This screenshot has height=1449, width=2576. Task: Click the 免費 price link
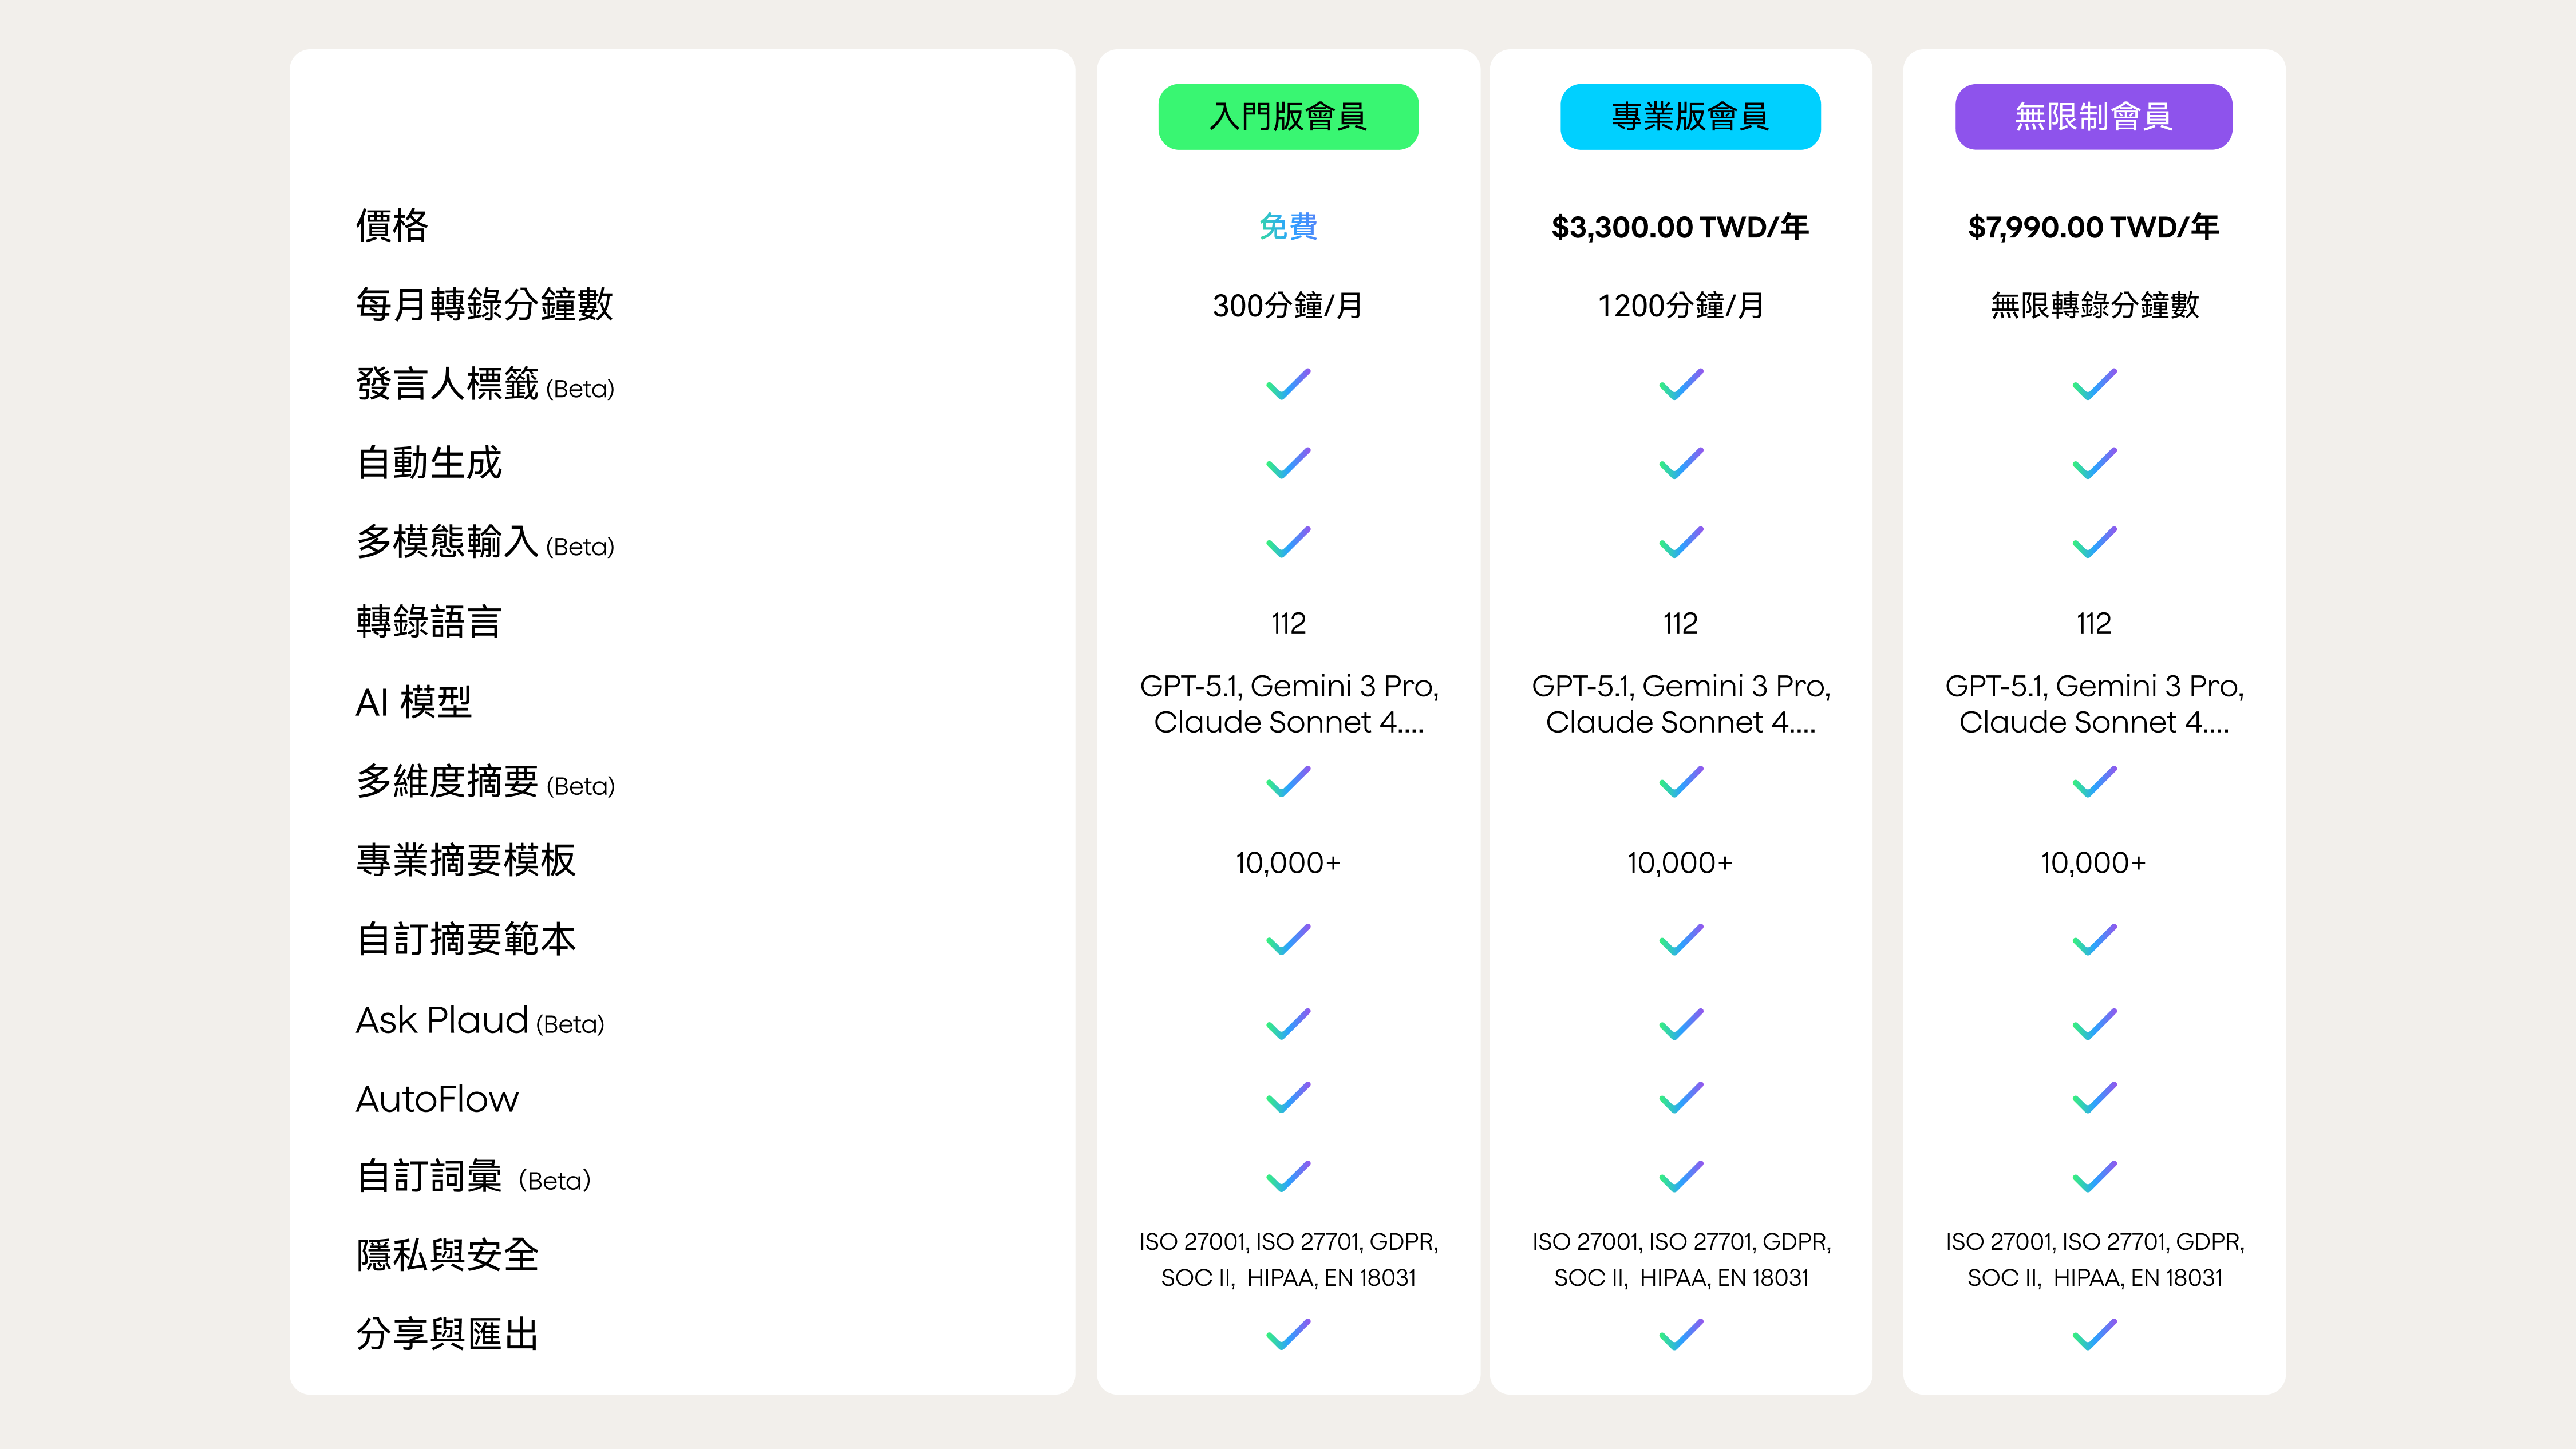(x=1288, y=227)
